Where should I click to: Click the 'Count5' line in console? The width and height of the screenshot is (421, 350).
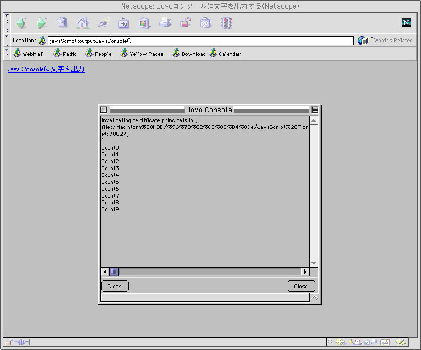pyautogui.click(x=110, y=182)
